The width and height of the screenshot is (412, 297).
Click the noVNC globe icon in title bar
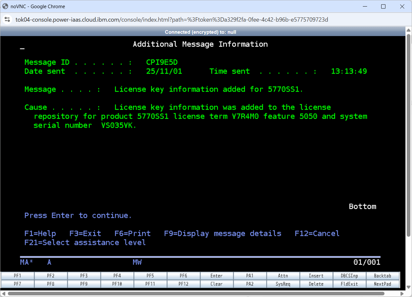(x=5, y=6)
